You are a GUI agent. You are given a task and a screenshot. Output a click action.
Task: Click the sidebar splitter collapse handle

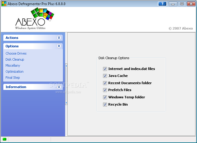click(66, 84)
